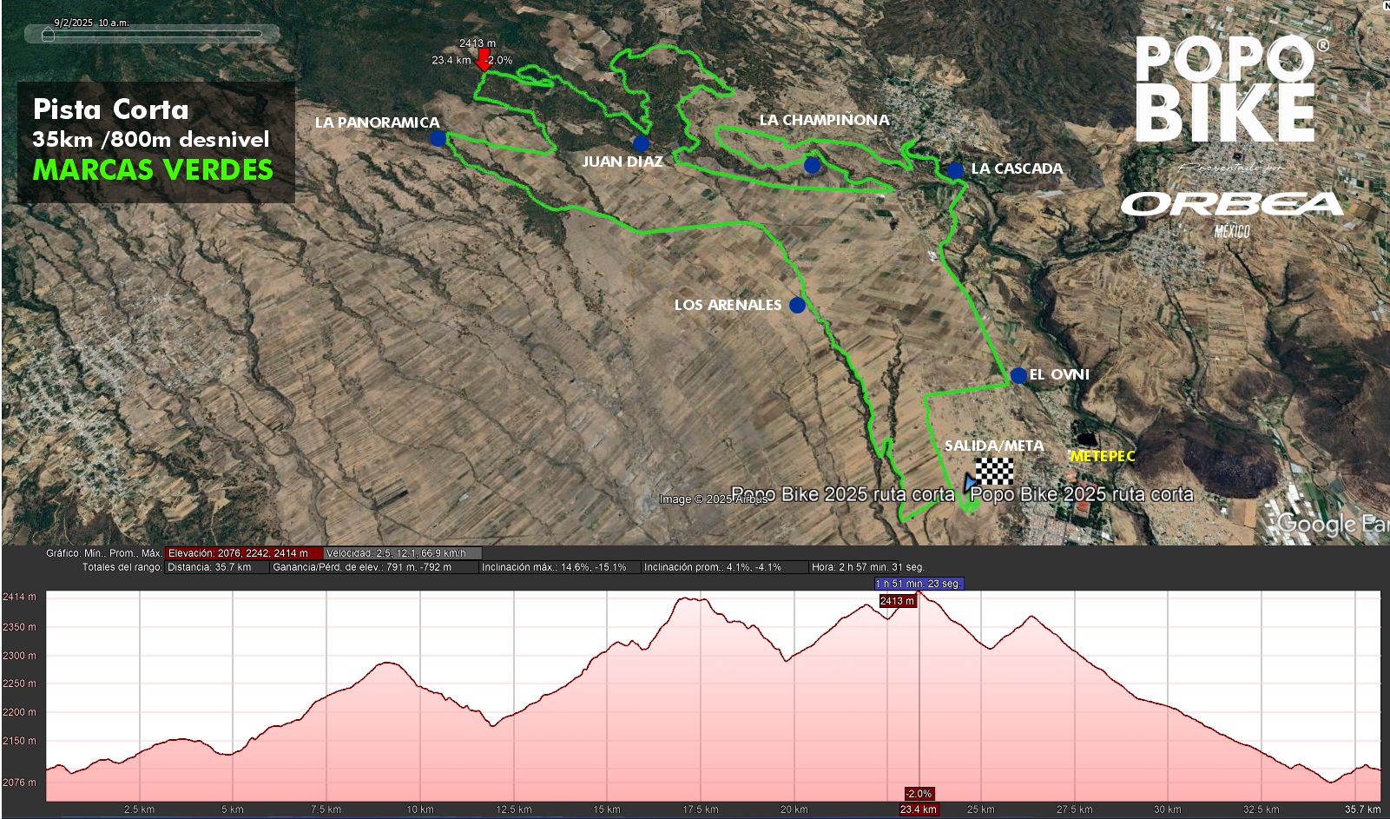This screenshot has width=1390, height=819.
Task: Toggle the Velocidad graph metric
Action: 402,553
